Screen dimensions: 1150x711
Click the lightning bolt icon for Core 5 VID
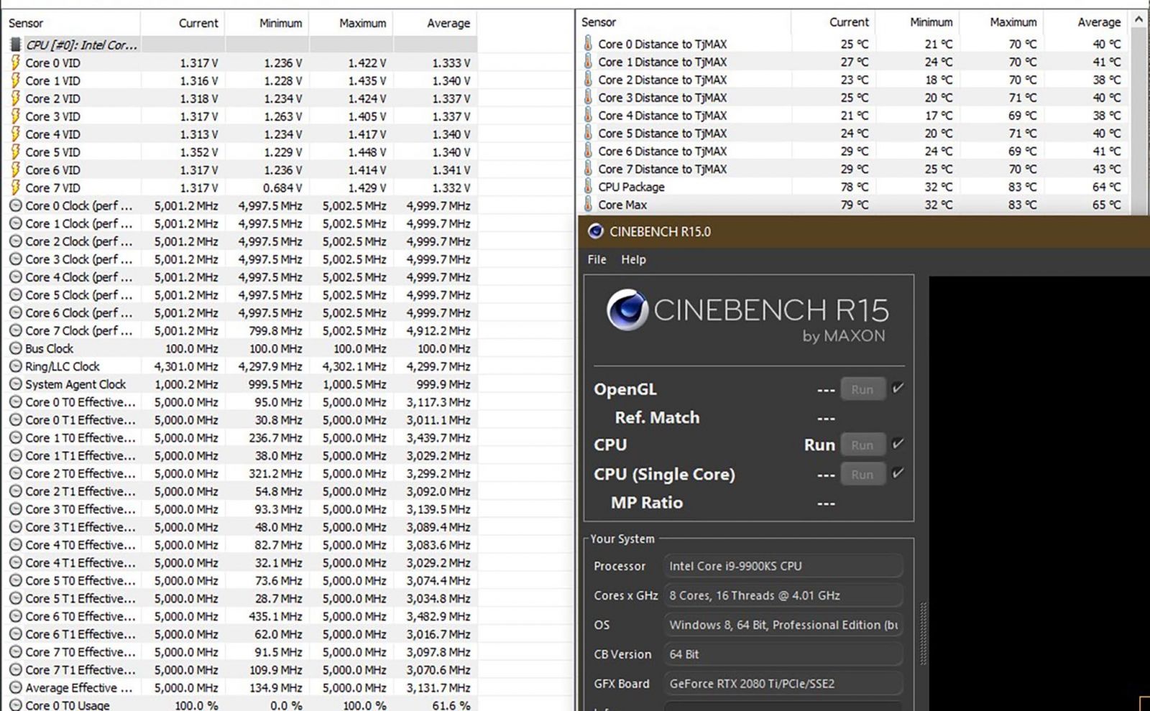click(x=15, y=152)
